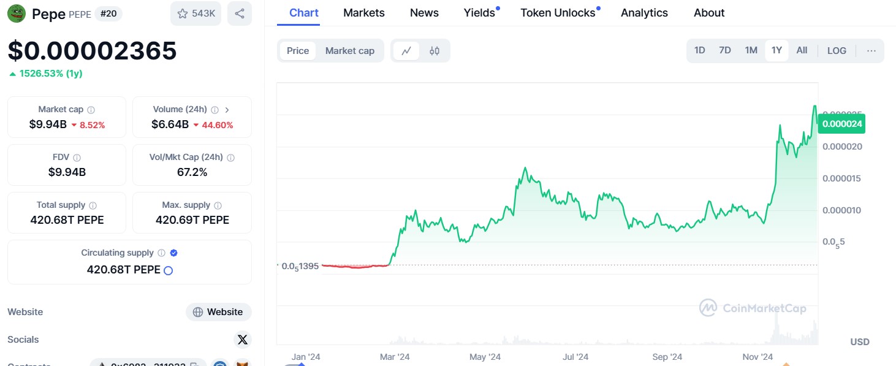This screenshot has width=896, height=366.
Task: Click the 0.000020 y-axis label
Action: tap(843, 147)
